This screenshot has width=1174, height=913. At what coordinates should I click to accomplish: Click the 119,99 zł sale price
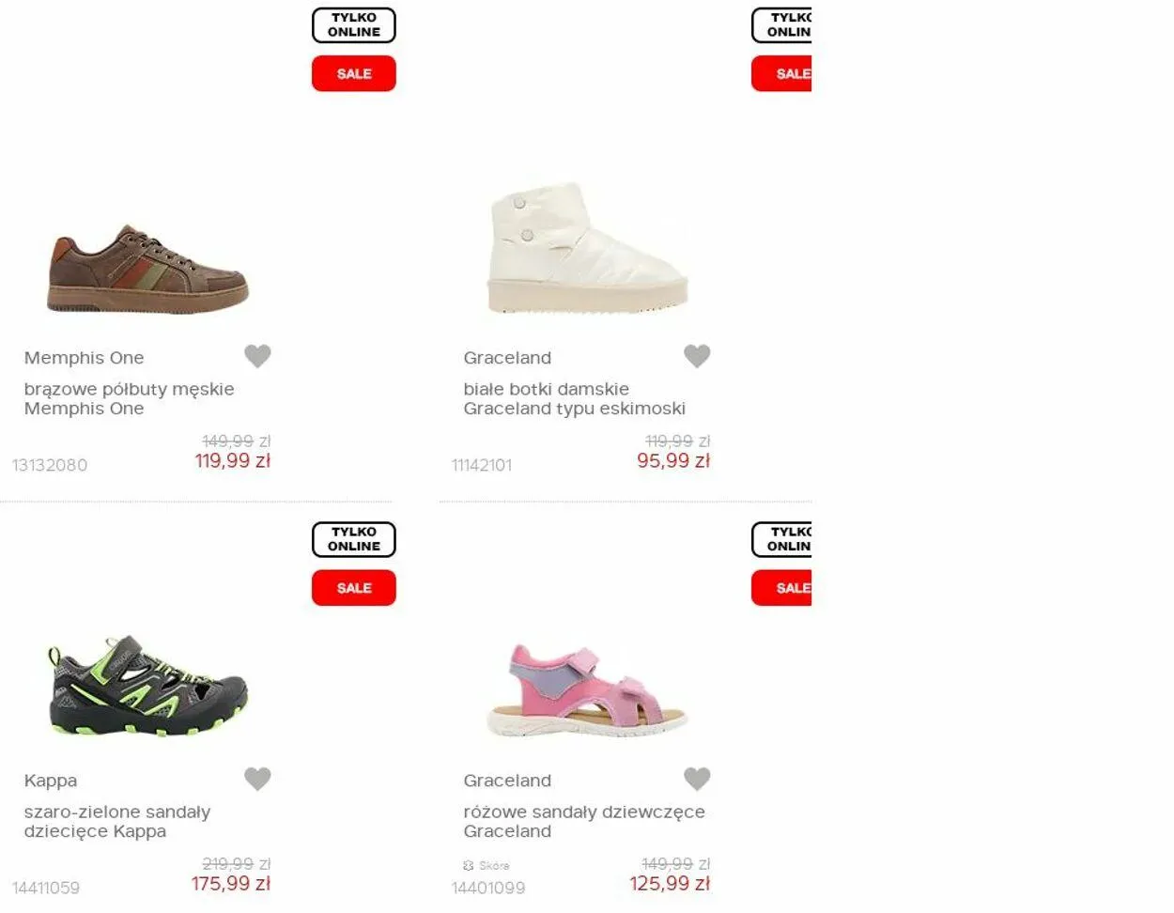pyautogui.click(x=233, y=461)
